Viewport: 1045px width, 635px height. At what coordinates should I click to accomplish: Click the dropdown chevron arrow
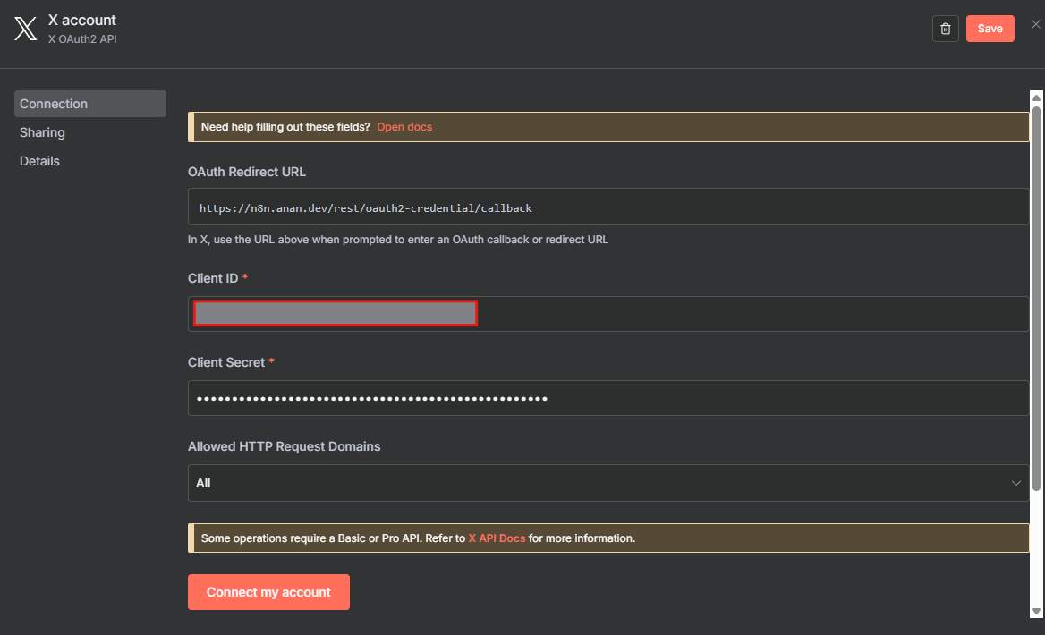point(1015,483)
